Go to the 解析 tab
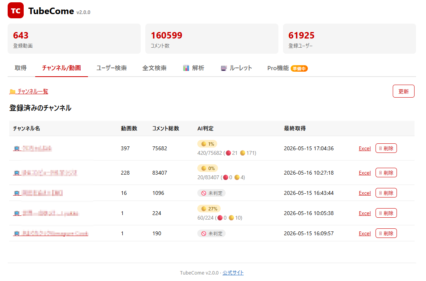Screen dimensions: 426x281 (x=193, y=68)
